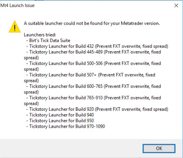Click the Launchers tried heading
The width and height of the screenshot is (183, 158).
[x=40, y=35]
